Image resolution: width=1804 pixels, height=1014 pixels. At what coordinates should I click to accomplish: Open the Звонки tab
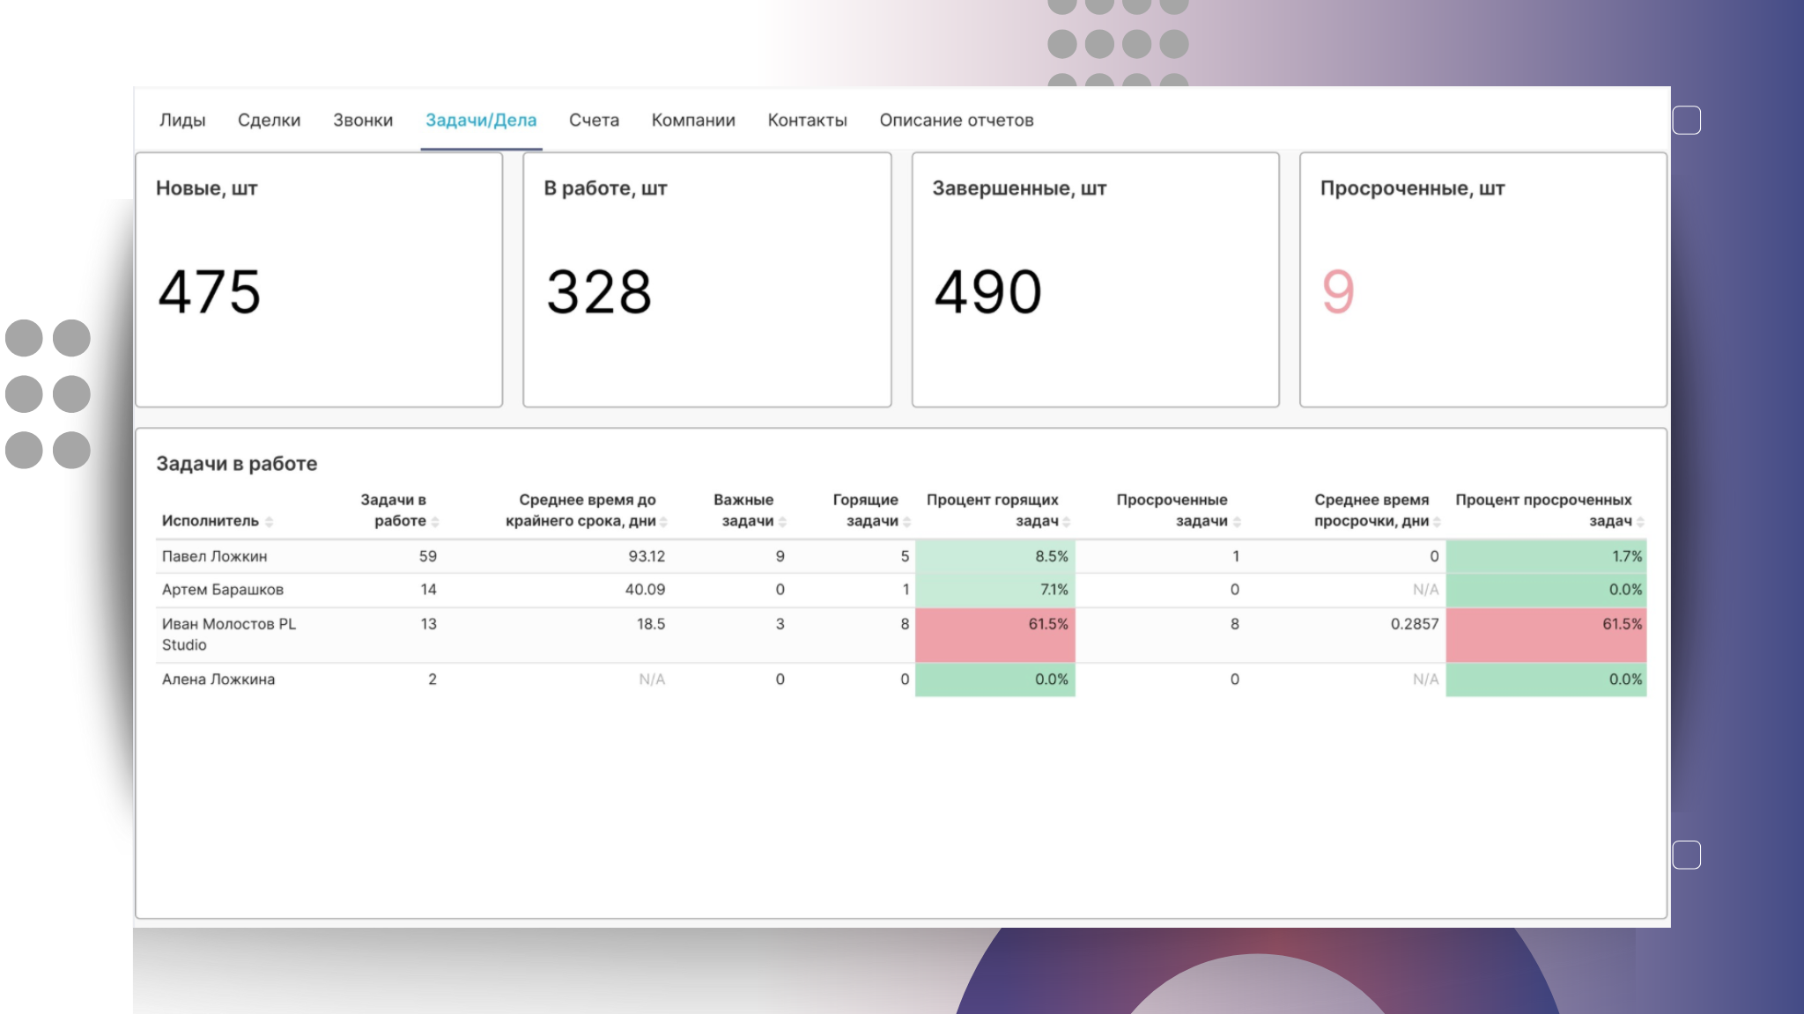pyautogui.click(x=363, y=121)
